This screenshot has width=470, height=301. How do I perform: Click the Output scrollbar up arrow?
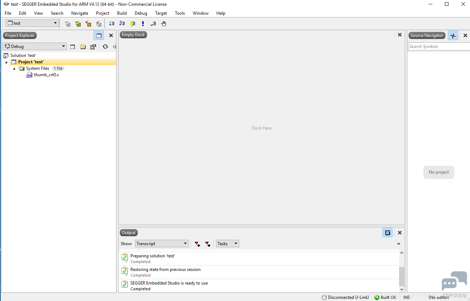(402, 253)
